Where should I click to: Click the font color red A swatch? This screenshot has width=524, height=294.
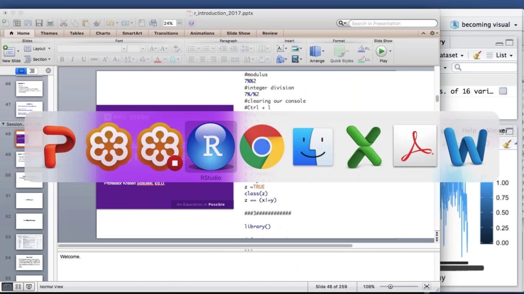click(x=158, y=59)
